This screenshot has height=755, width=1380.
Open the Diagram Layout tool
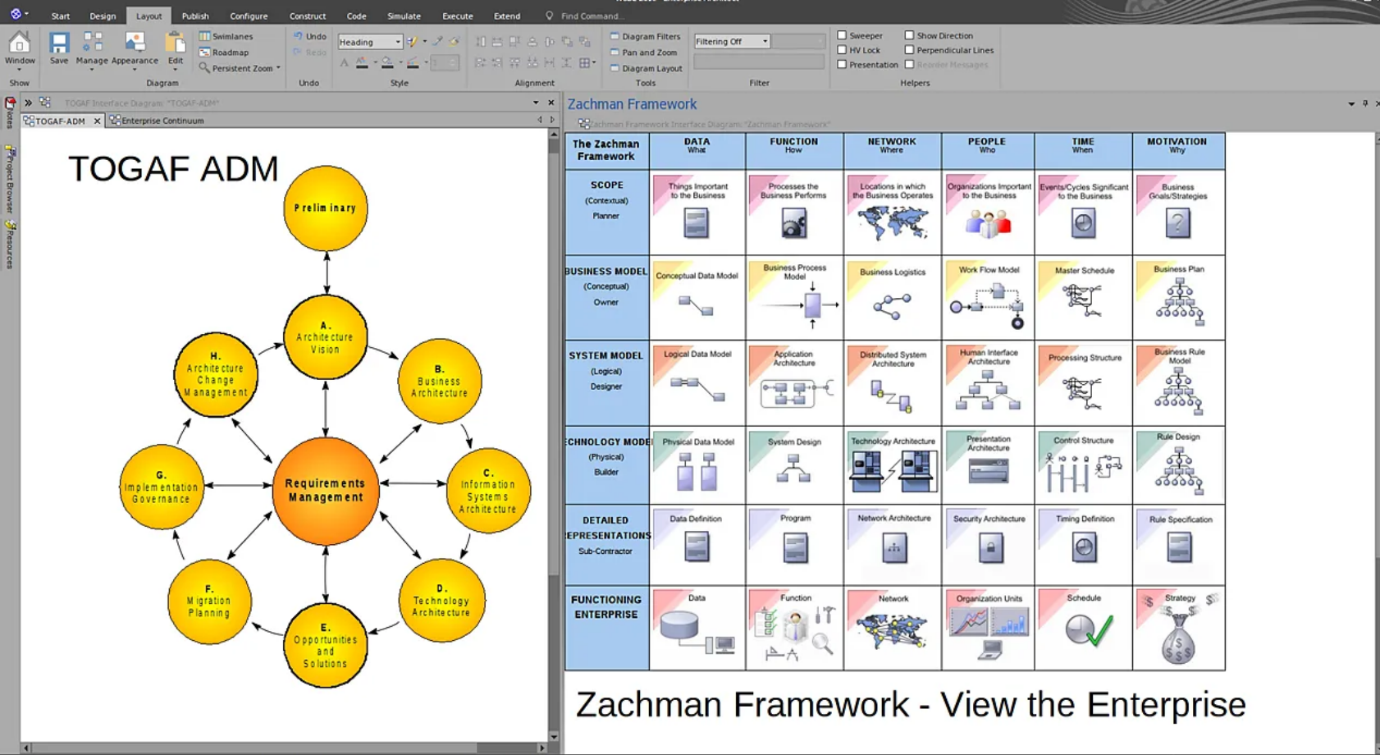point(646,68)
